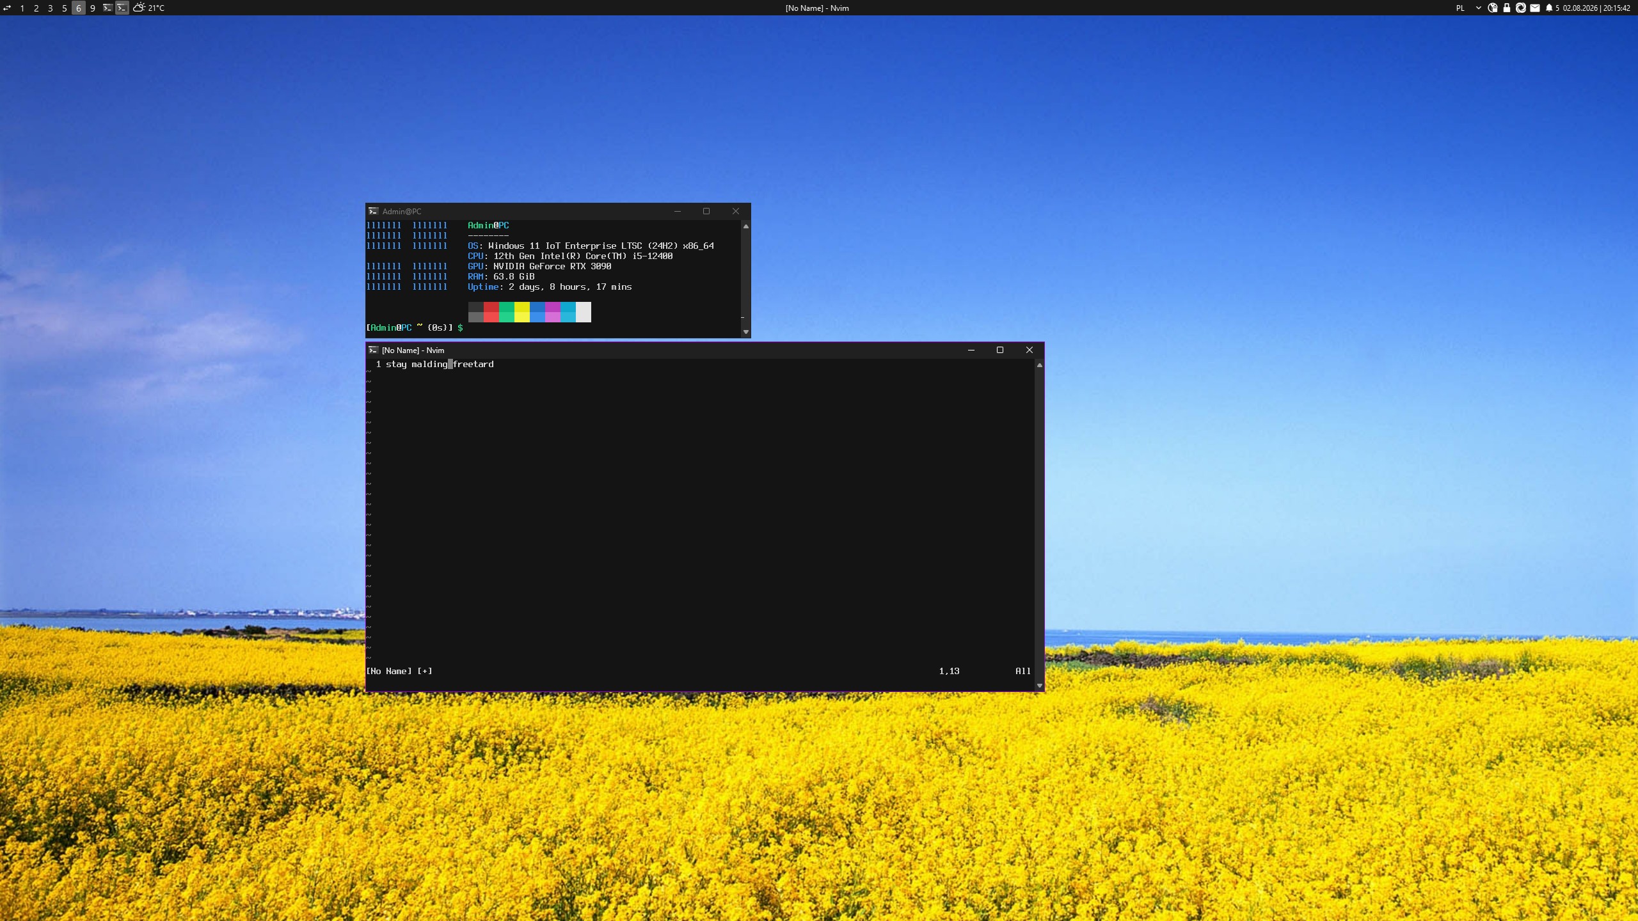Click line number 1 in Nvim gutter
Image resolution: width=1638 pixels, height=921 pixels.
tap(379, 364)
